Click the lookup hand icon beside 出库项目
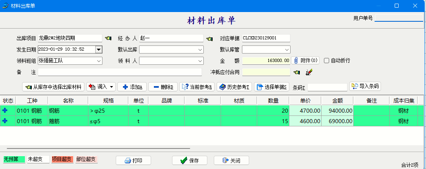The height and width of the screenshot is (169, 426). (x=108, y=39)
